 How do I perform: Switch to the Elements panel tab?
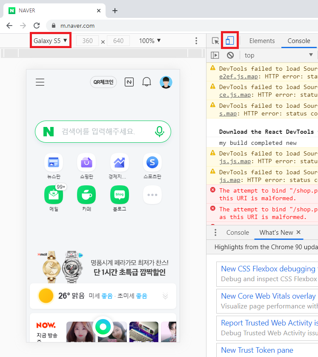pyautogui.click(x=262, y=41)
